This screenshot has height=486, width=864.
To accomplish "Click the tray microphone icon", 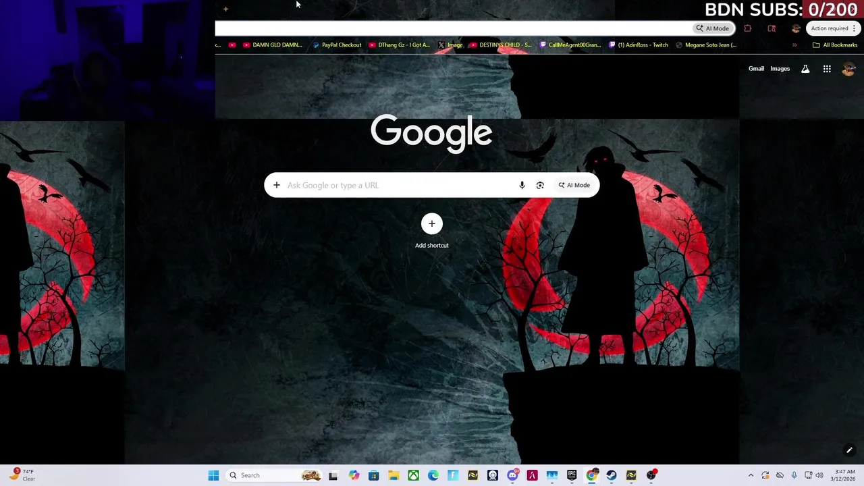I will pyautogui.click(x=794, y=475).
